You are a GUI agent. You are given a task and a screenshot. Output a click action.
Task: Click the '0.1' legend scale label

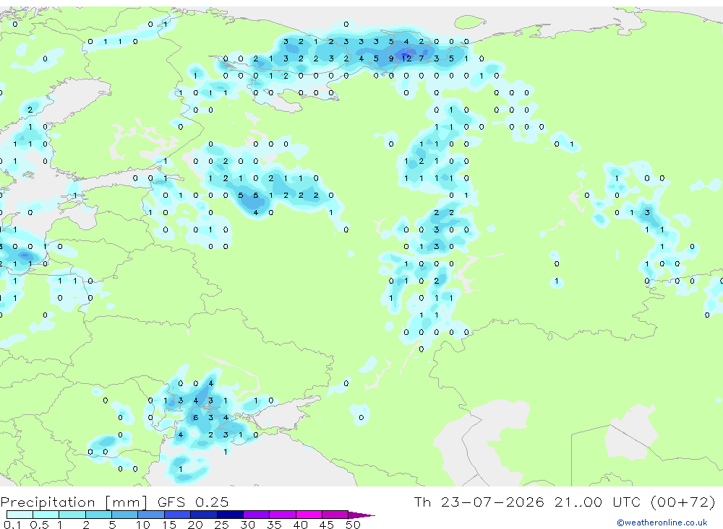[12, 525]
